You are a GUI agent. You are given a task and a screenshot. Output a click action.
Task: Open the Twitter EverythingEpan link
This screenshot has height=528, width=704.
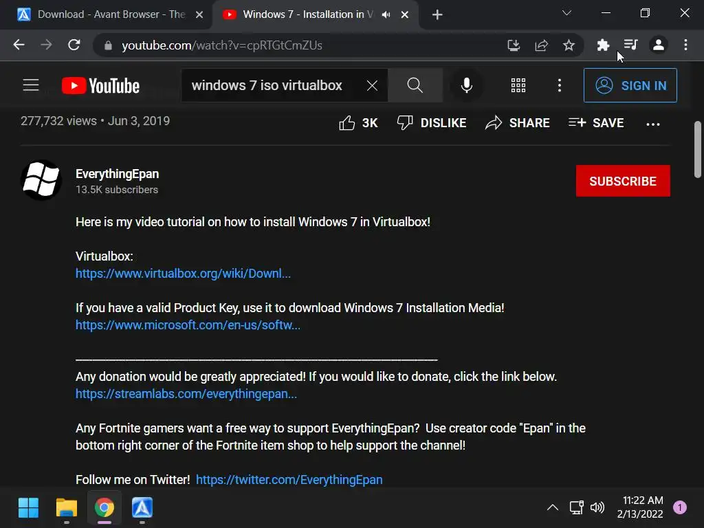[x=289, y=479]
